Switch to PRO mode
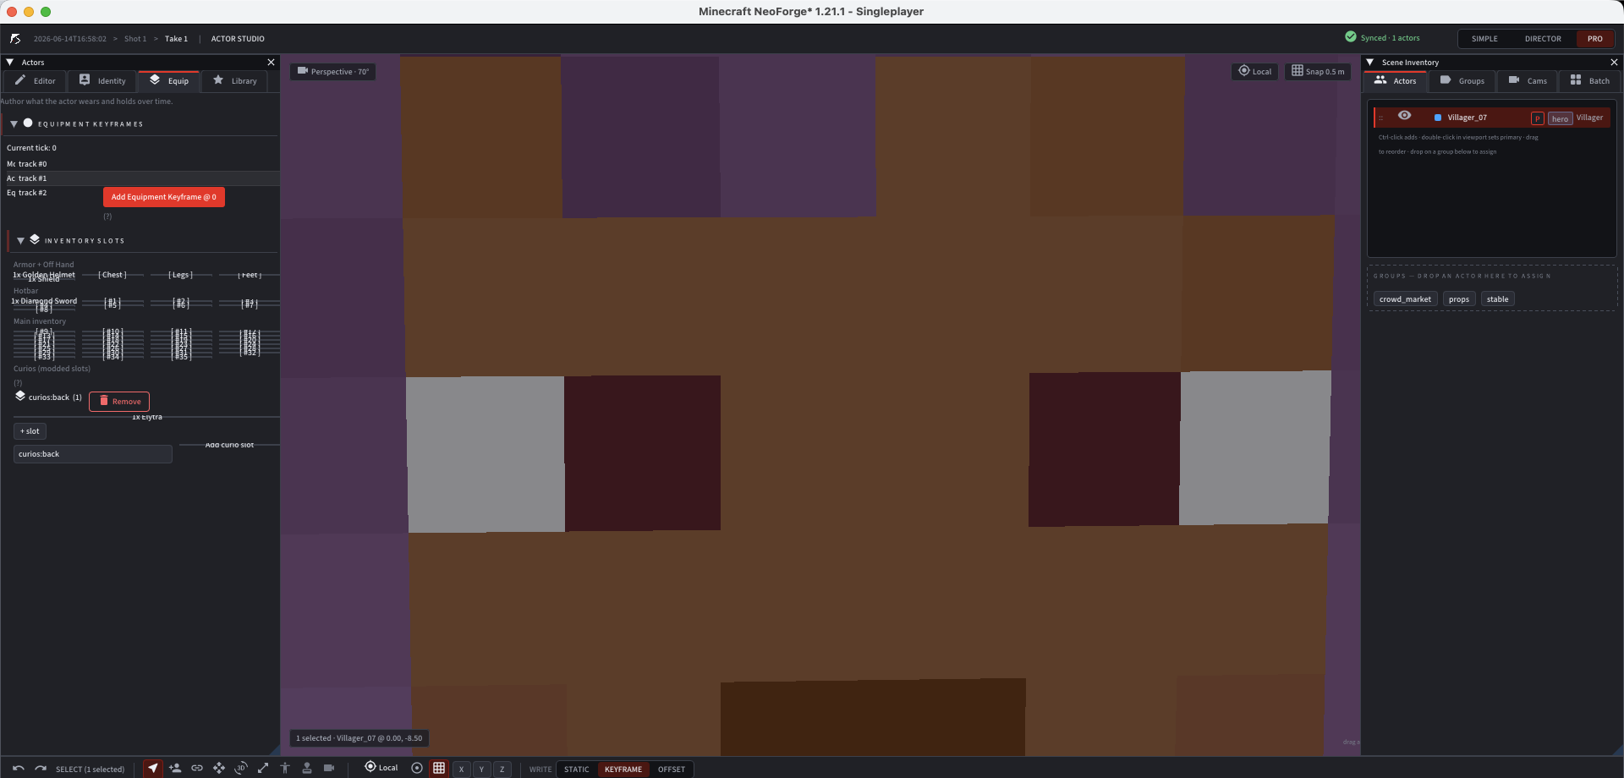The image size is (1624, 778). pyautogui.click(x=1595, y=39)
